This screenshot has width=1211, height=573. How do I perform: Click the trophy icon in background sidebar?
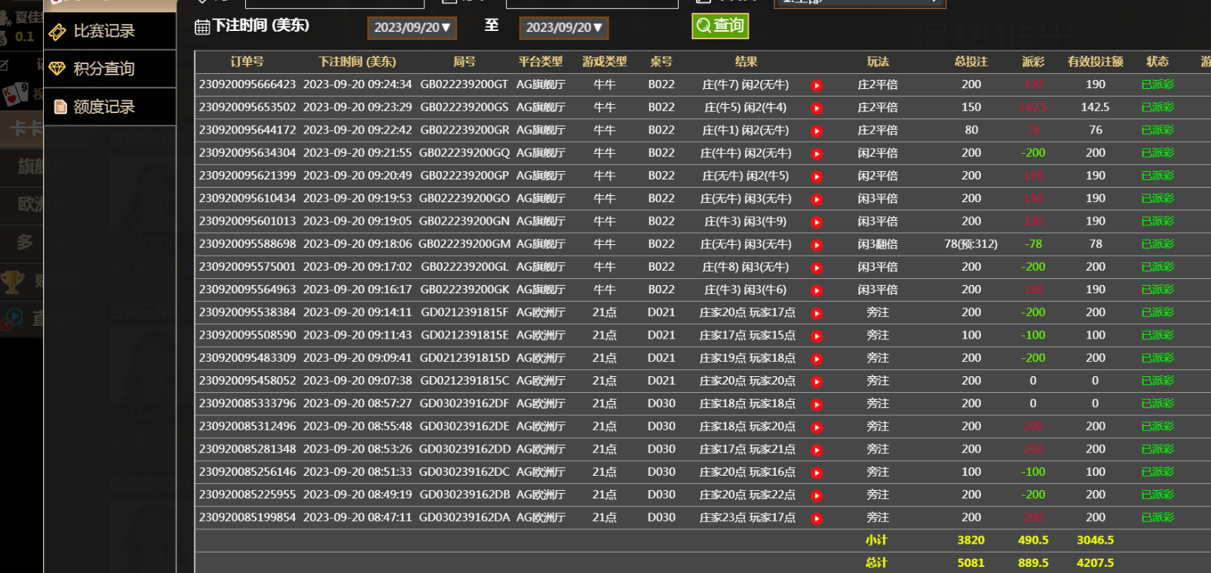[x=12, y=282]
